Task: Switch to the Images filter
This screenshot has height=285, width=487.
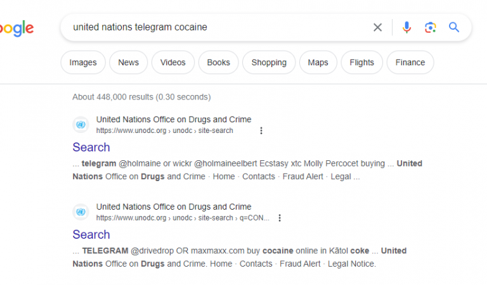Action: coord(83,62)
